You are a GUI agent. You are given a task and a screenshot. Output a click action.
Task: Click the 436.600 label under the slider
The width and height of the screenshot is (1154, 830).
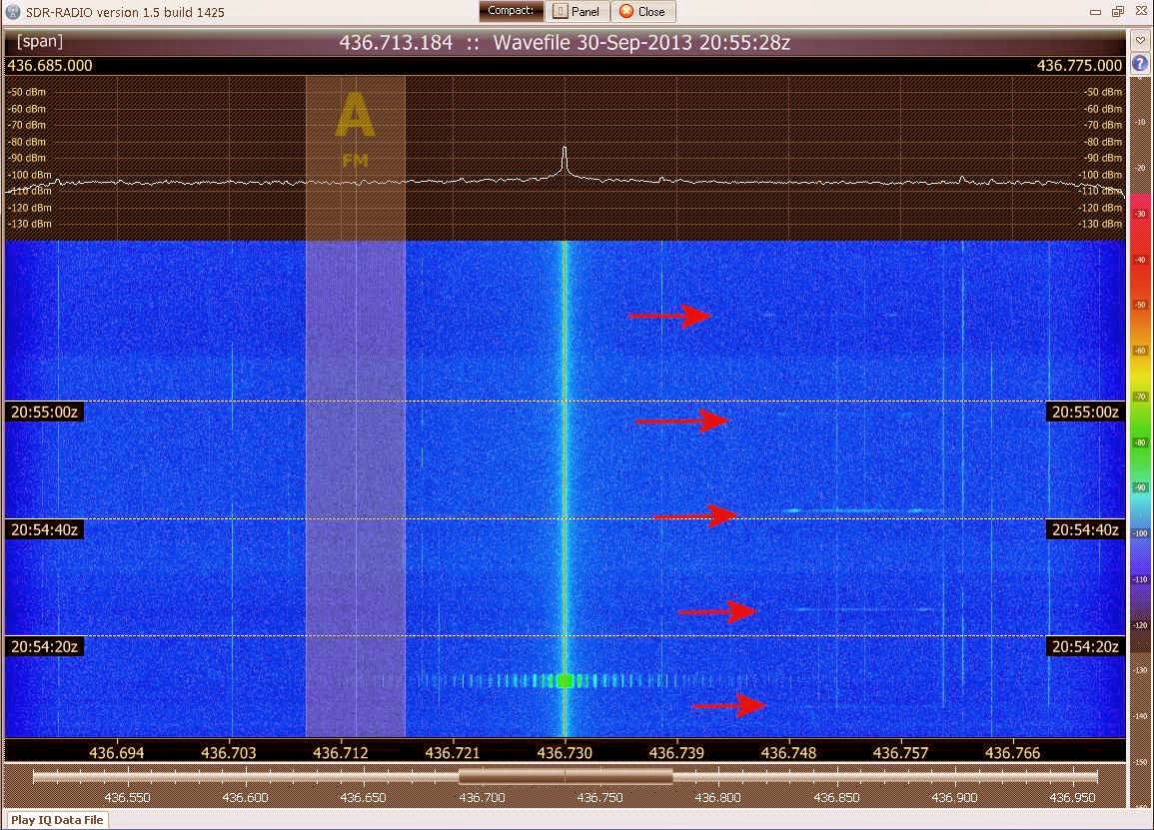point(245,798)
